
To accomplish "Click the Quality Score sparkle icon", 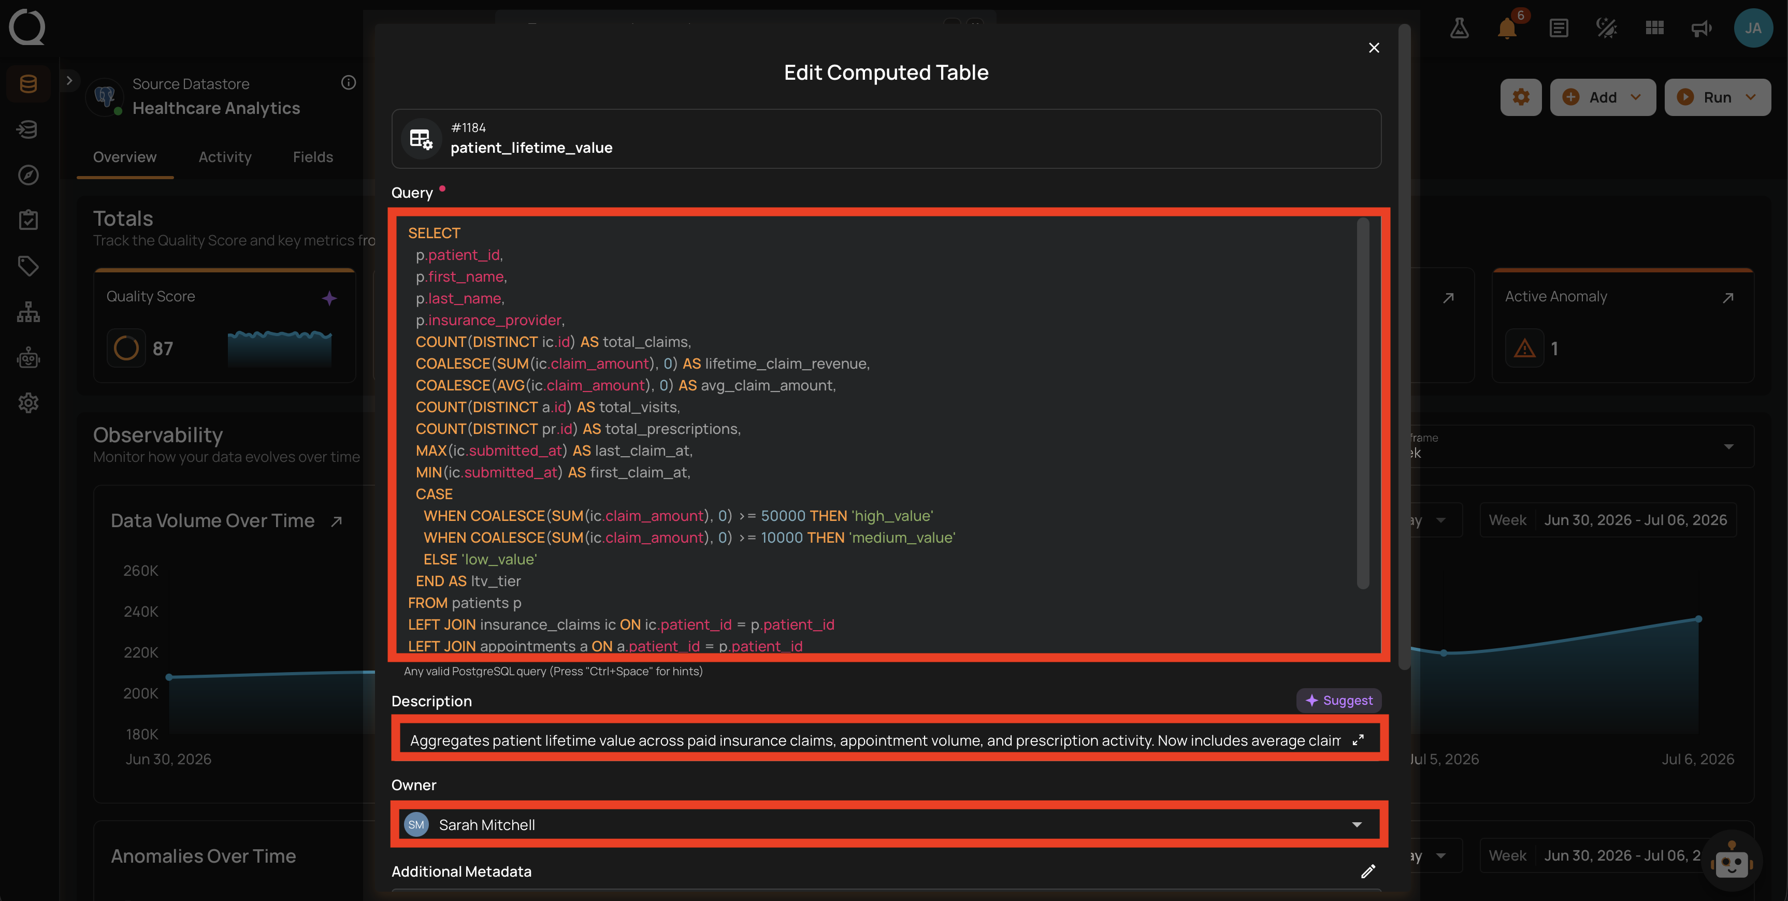I will pos(329,298).
